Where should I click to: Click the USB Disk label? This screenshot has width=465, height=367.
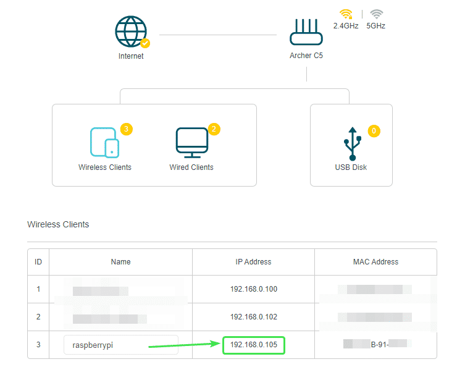coord(351,167)
